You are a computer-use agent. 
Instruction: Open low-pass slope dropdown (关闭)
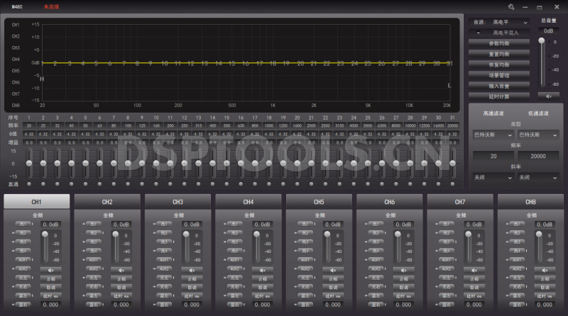[x=538, y=178]
